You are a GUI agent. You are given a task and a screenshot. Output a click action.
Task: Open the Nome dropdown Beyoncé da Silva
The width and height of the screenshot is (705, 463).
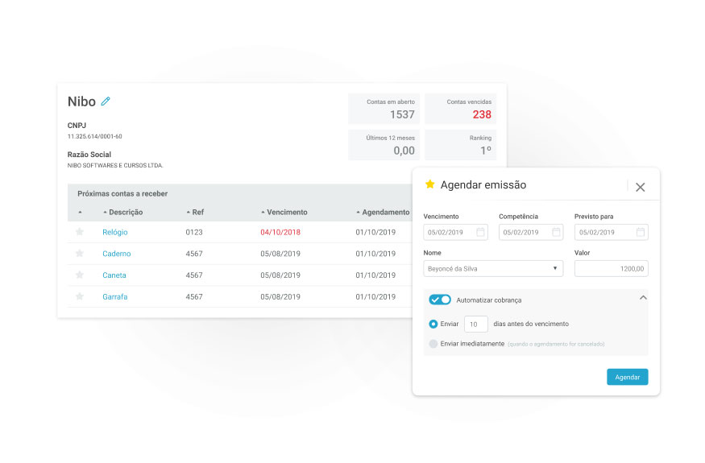(493, 268)
